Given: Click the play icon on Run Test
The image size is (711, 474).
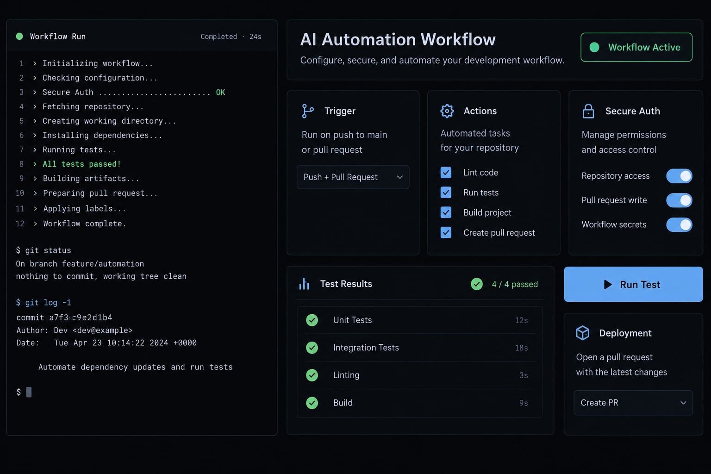Looking at the screenshot, I should point(608,285).
